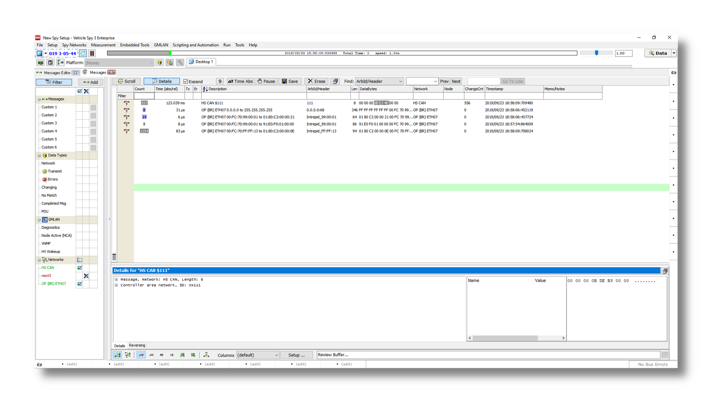Open the Find ArbId/Header dropdown
Image resolution: width=722 pixels, height=412 pixels.
point(400,81)
